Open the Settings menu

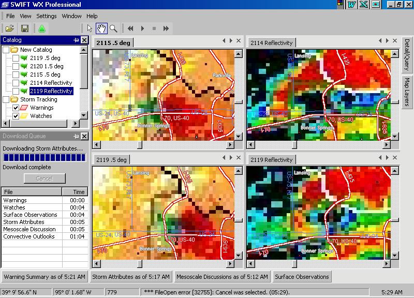click(47, 16)
